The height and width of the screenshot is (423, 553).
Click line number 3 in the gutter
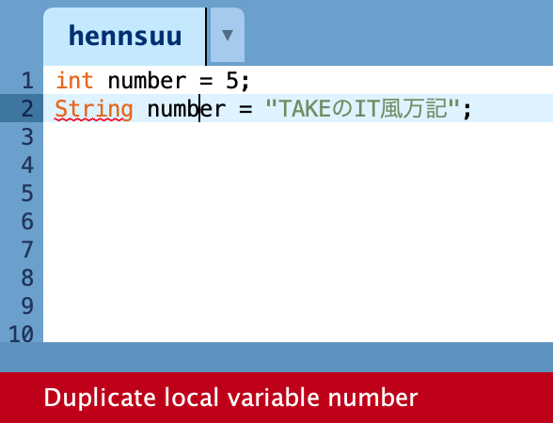coord(27,137)
